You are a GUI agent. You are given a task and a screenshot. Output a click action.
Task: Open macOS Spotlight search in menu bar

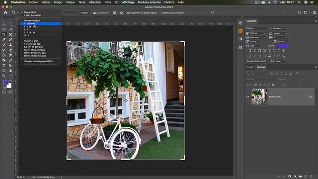coord(299,2)
